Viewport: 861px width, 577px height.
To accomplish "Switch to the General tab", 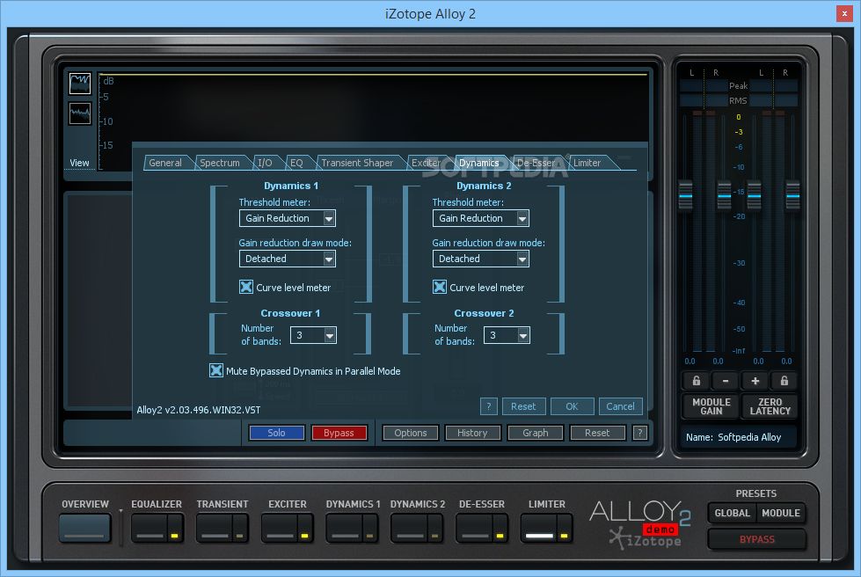I will coord(165,163).
